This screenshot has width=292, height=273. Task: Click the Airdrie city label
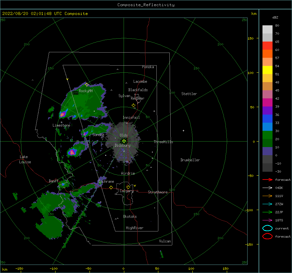[128, 173]
